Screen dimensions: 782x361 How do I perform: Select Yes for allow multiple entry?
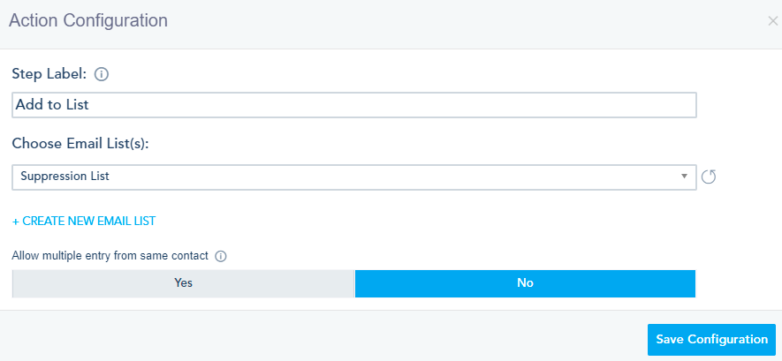coord(183,283)
